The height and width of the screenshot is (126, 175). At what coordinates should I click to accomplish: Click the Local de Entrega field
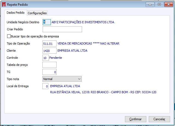(x=45, y=86)
